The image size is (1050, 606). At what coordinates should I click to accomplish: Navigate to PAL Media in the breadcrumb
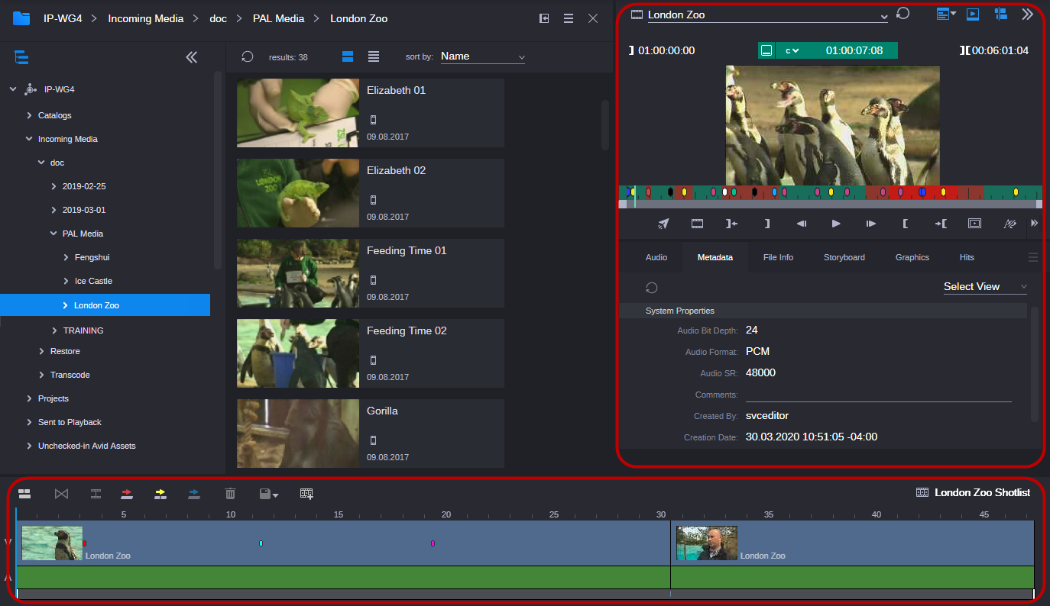[x=278, y=18]
